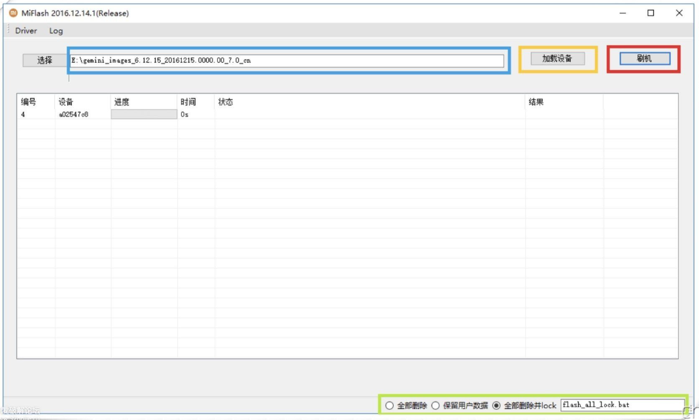
Task: Click the progress bar in device row
Action: point(144,114)
